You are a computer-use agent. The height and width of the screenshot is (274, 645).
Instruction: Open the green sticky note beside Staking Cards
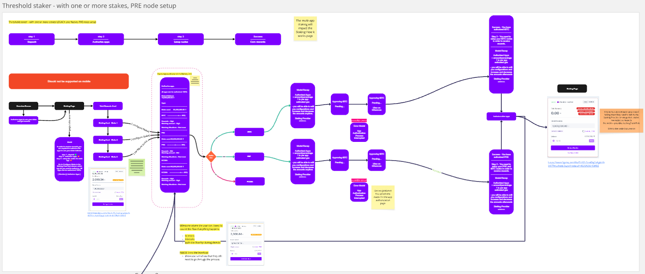[x=137, y=168]
